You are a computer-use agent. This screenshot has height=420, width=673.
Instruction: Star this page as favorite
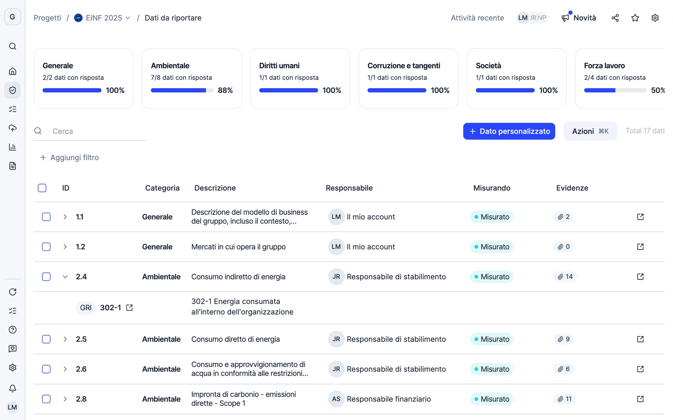click(x=635, y=18)
